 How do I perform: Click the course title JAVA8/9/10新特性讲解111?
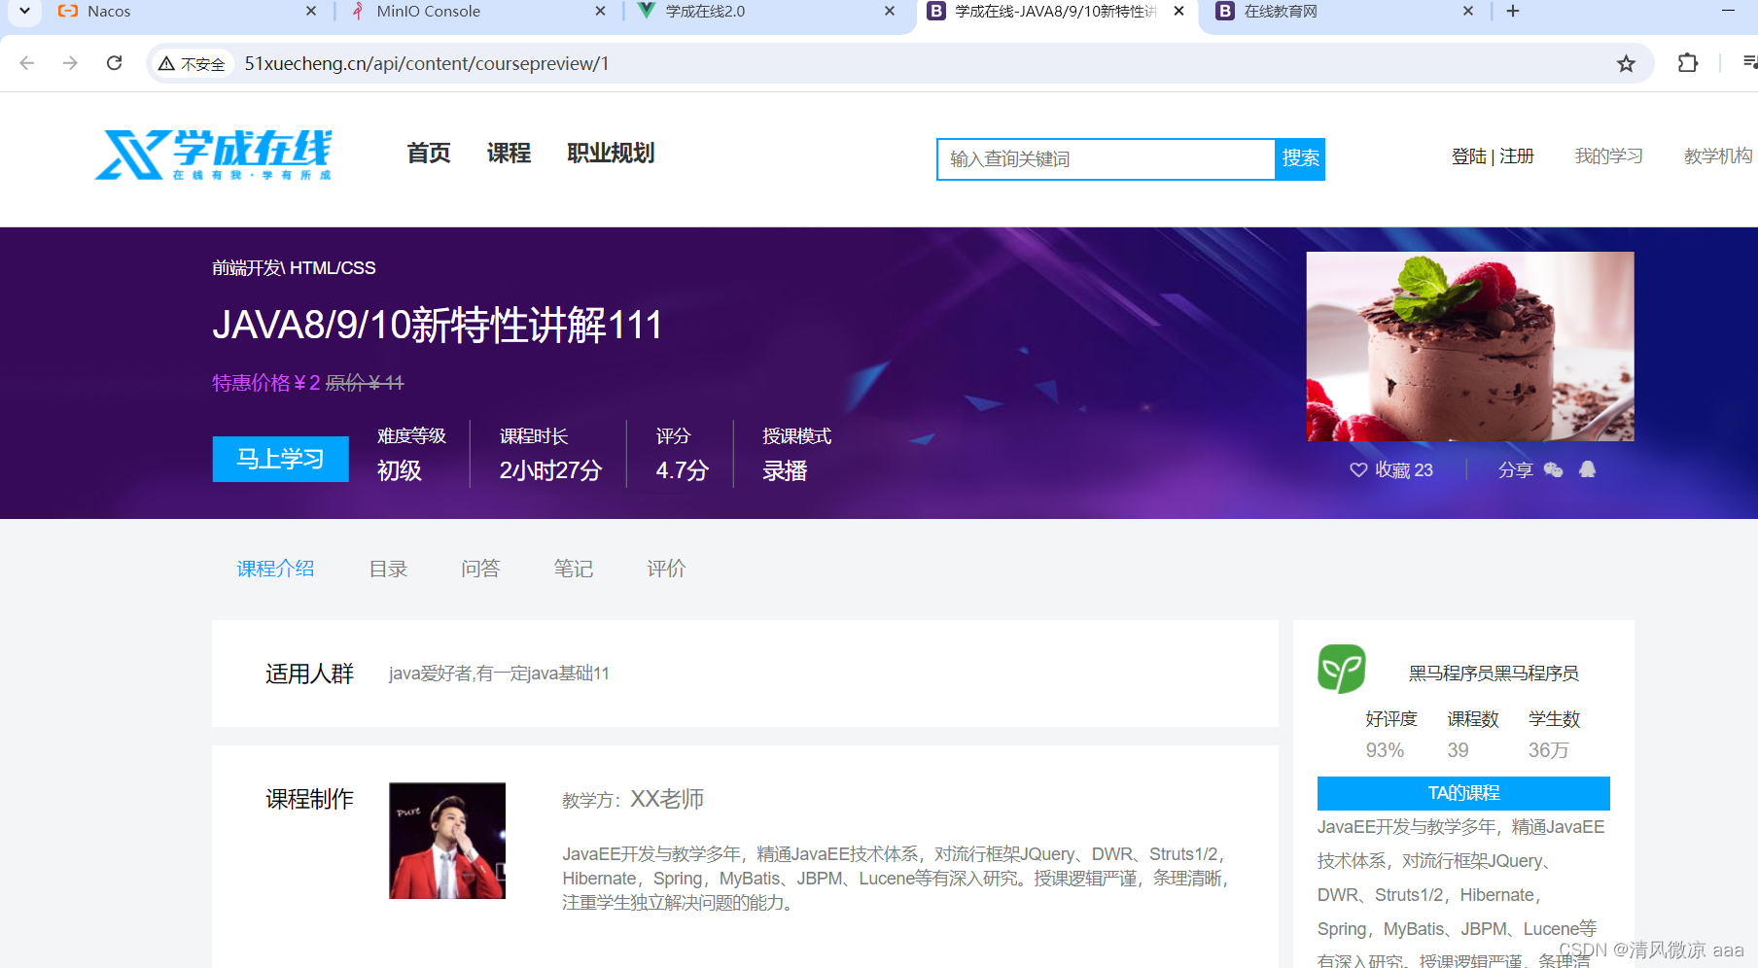click(438, 325)
